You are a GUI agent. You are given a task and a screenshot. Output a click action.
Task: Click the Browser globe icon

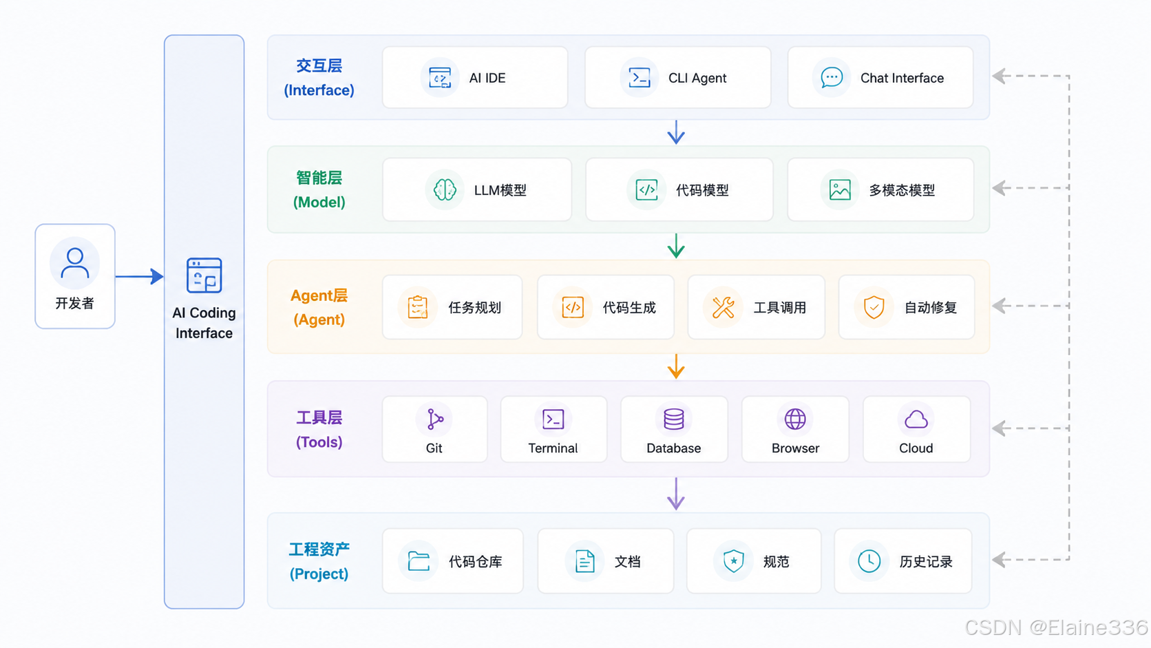(x=795, y=419)
